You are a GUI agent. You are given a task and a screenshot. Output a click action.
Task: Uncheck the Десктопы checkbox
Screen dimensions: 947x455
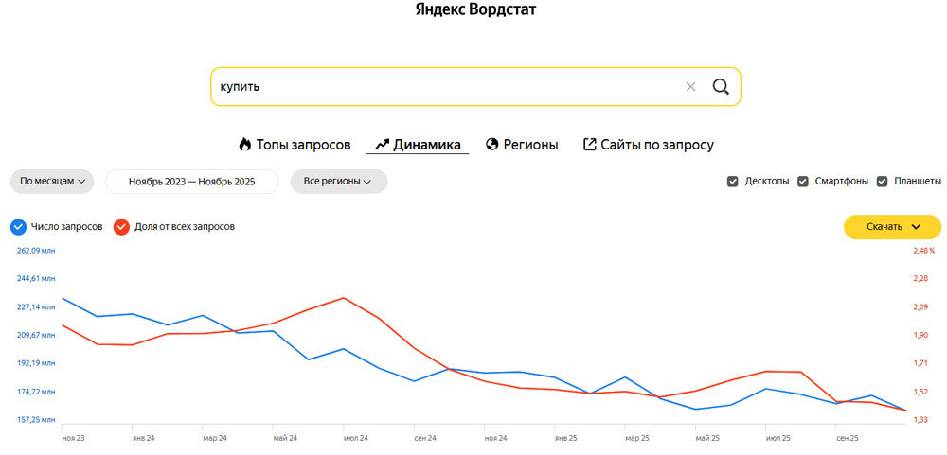point(733,182)
